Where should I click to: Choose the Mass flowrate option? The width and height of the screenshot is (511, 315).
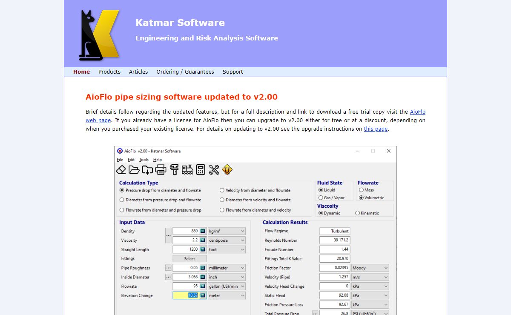pyautogui.click(x=366, y=190)
